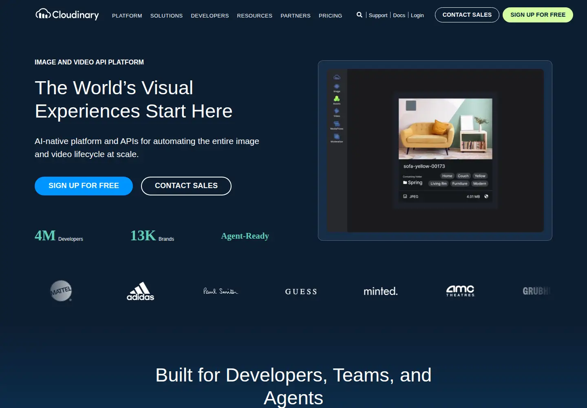587x408 pixels.
Task: Click the GUESS logo
Action: point(301,291)
